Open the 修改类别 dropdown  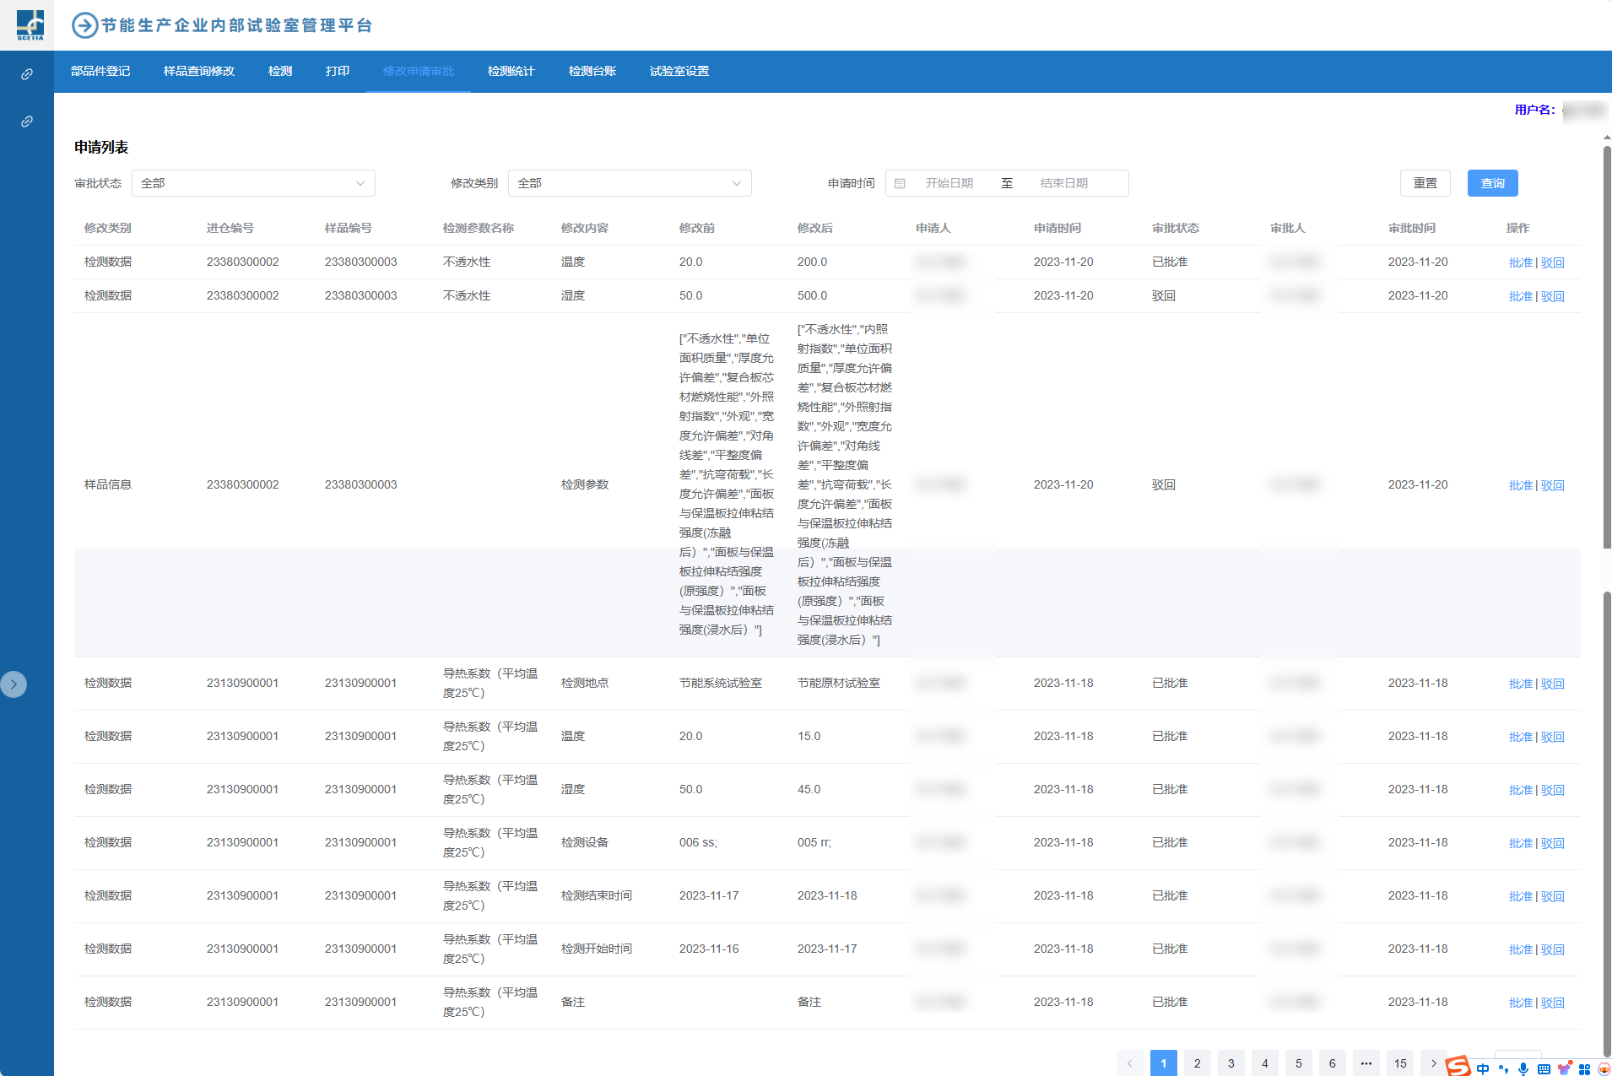[x=630, y=183]
